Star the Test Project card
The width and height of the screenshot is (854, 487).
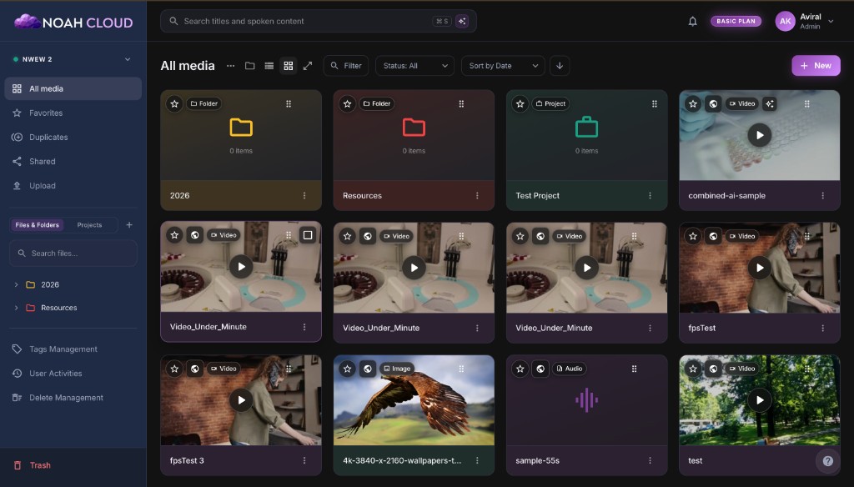[520, 103]
